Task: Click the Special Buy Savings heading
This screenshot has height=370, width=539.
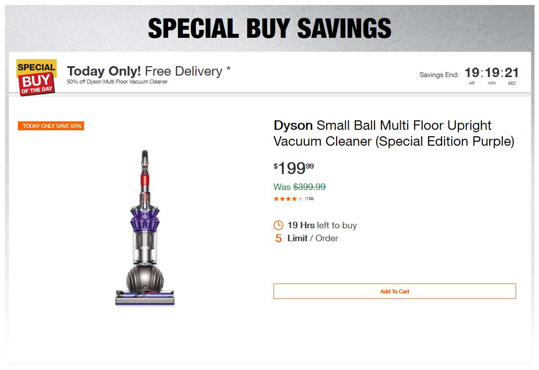Action: point(269,28)
